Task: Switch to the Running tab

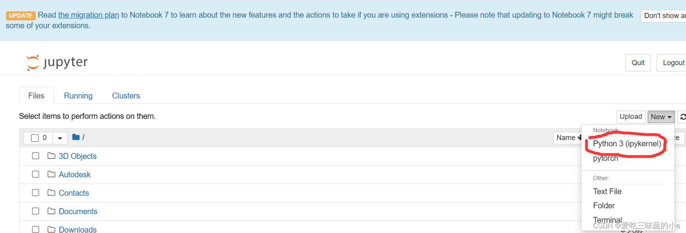Action: click(78, 96)
